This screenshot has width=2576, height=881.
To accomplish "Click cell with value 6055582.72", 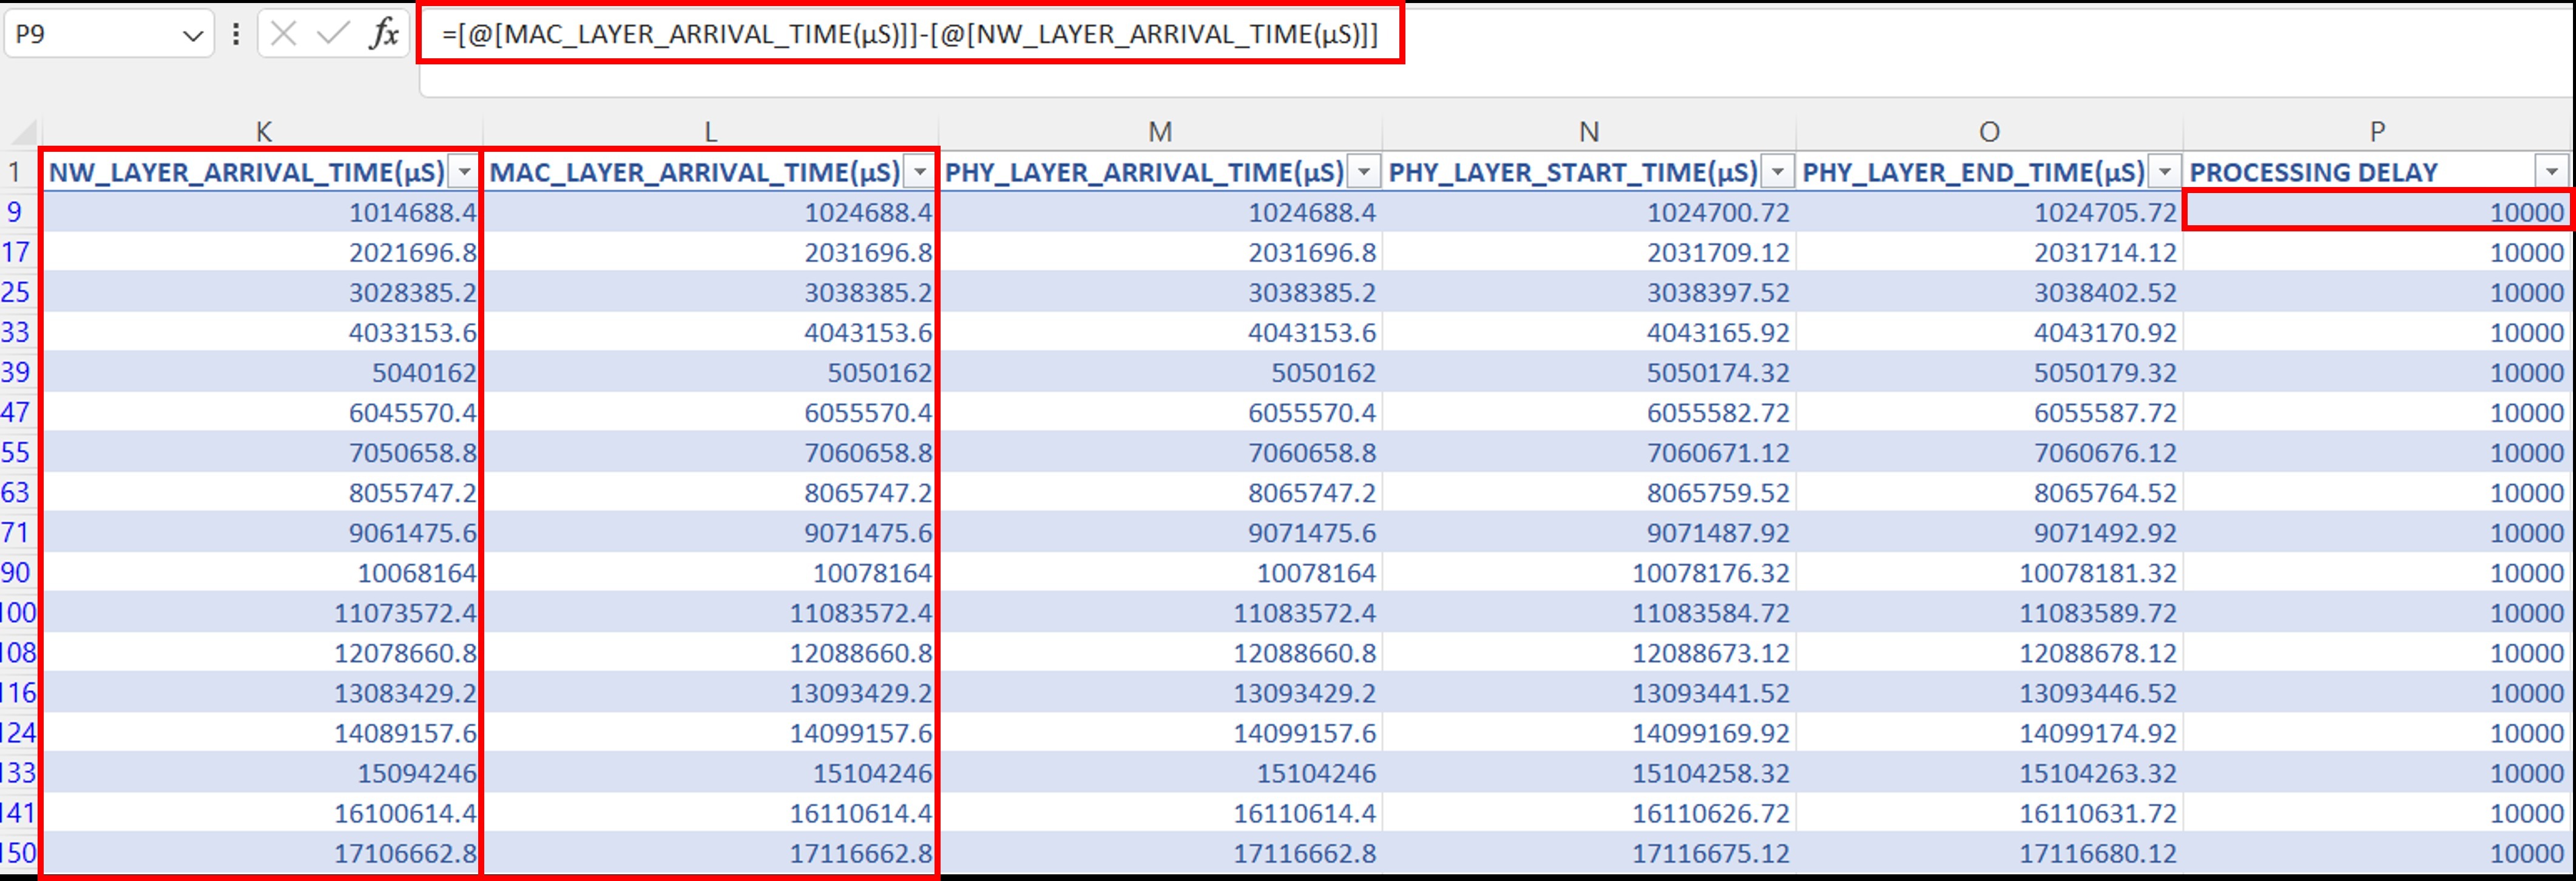I will pyautogui.click(x=1589, y=412).
